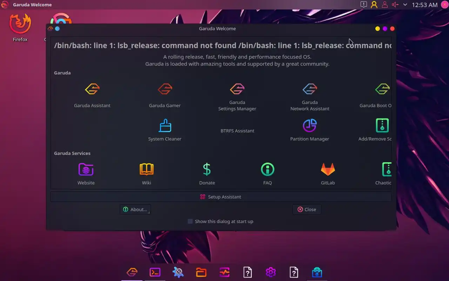Open the software store dock icon
This screenshot has width=449, height=281.
(317, 272)
